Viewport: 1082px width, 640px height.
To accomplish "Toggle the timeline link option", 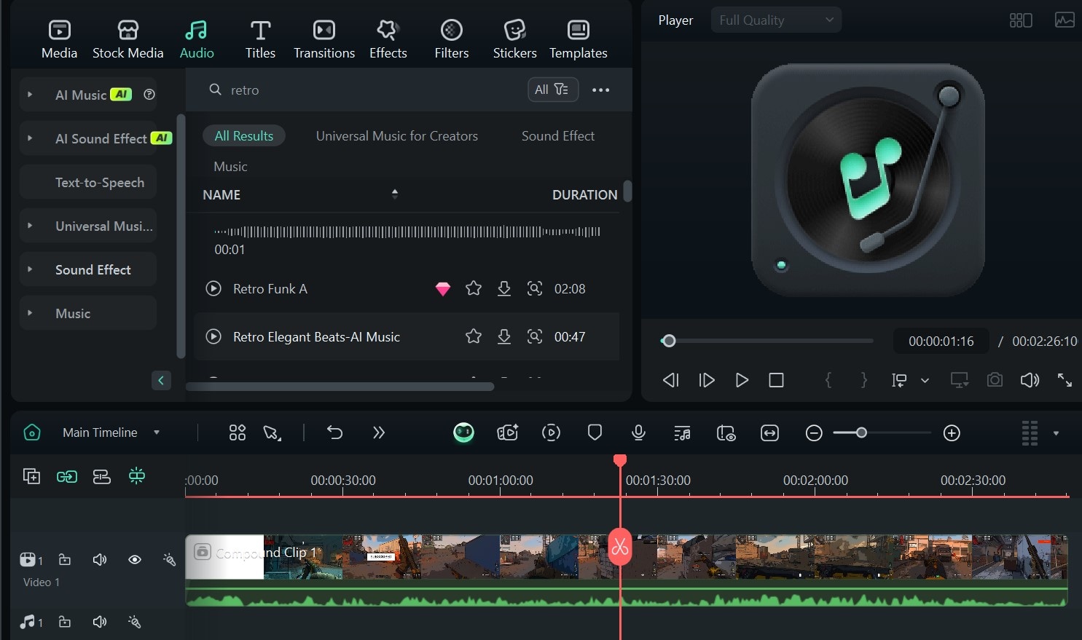I will (x=66, y=476).
